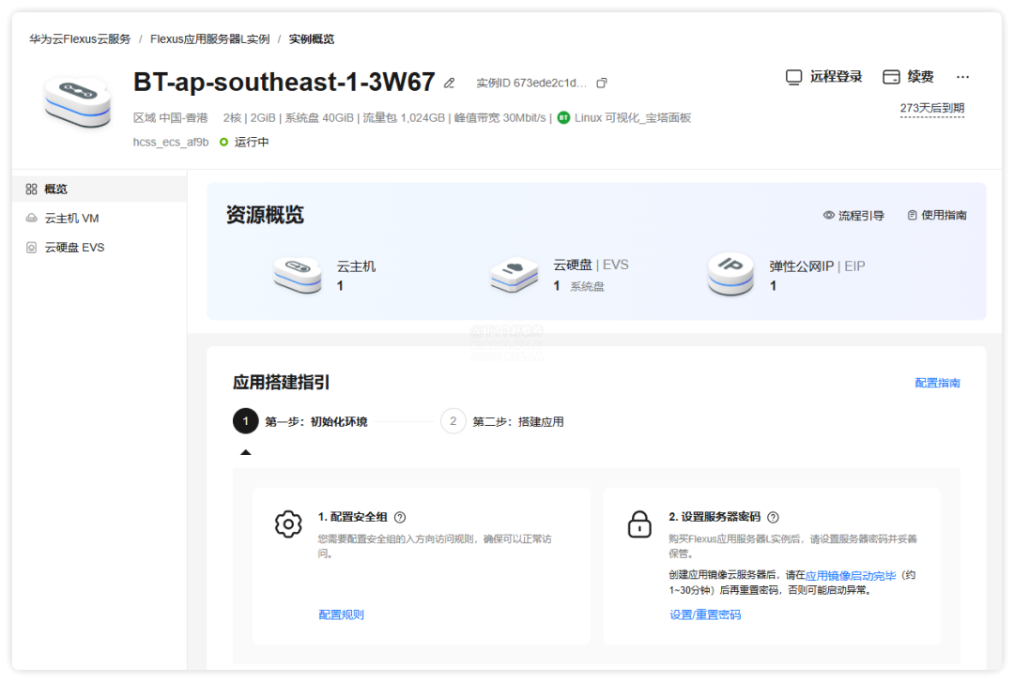
Task: Click the cloud VM icon in sidebar
Action: 31,219
